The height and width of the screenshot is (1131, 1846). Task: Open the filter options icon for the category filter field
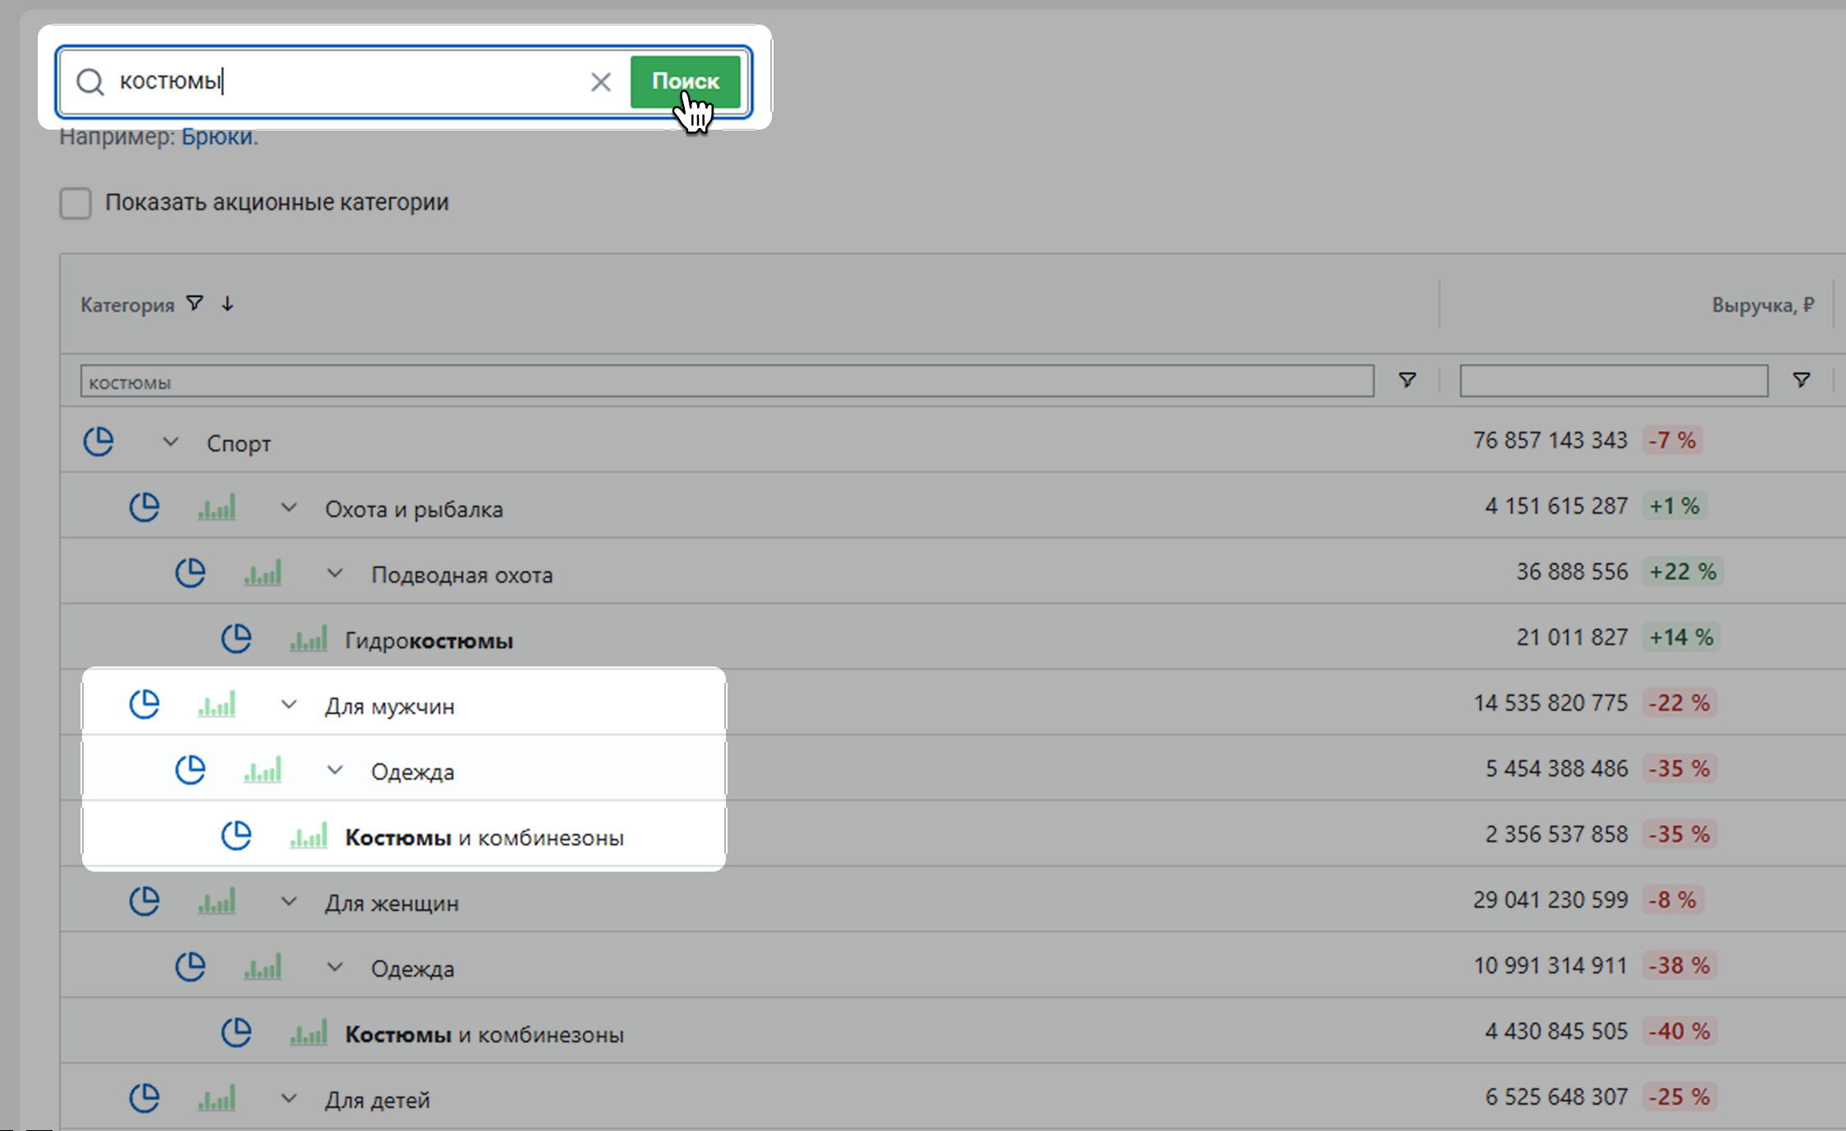coord(1407,380)
